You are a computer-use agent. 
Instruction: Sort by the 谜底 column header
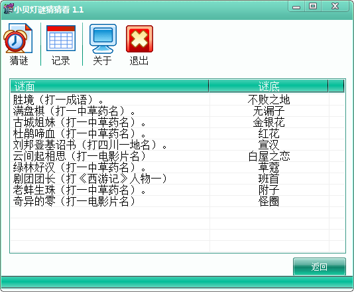point(268,86)
